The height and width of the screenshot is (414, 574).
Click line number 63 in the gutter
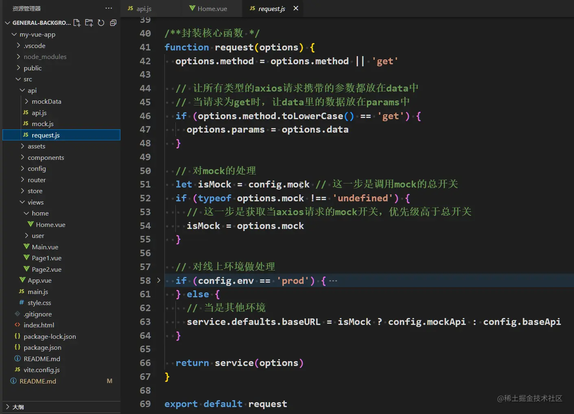tap(145, 322)
